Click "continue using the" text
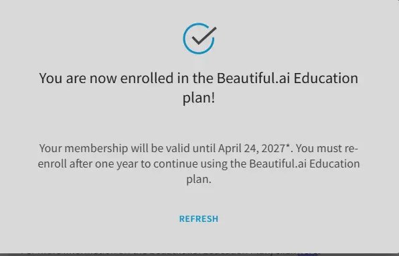The width and height of the screenshot is (399, 256). 199,164
